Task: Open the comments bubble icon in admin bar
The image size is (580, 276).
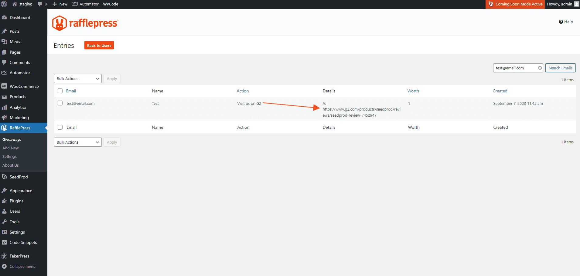Action: (40, 4)
